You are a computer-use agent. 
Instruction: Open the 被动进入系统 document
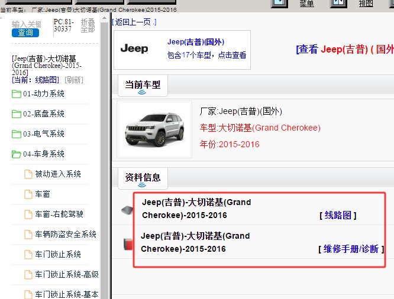point(58,174)
